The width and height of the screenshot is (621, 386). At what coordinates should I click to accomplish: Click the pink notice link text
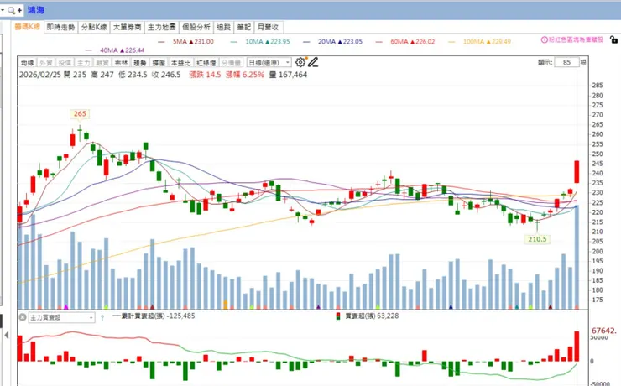576,40
